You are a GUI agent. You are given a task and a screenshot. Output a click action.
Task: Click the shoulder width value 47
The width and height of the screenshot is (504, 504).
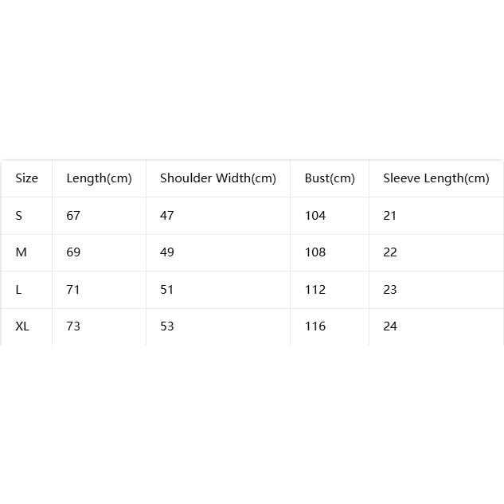tap(167, 215)
